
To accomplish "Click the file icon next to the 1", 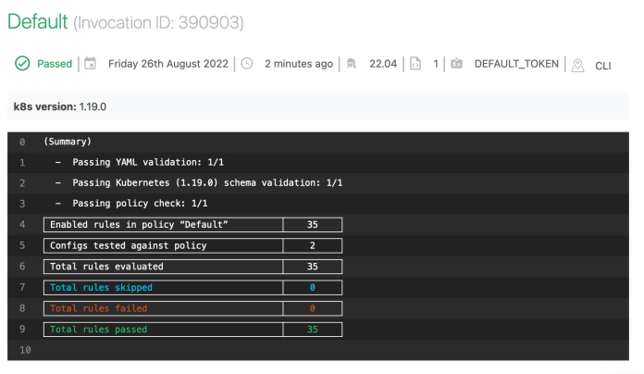I will [415, 64].
